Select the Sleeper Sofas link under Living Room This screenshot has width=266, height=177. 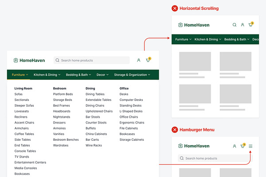point(24,106)
